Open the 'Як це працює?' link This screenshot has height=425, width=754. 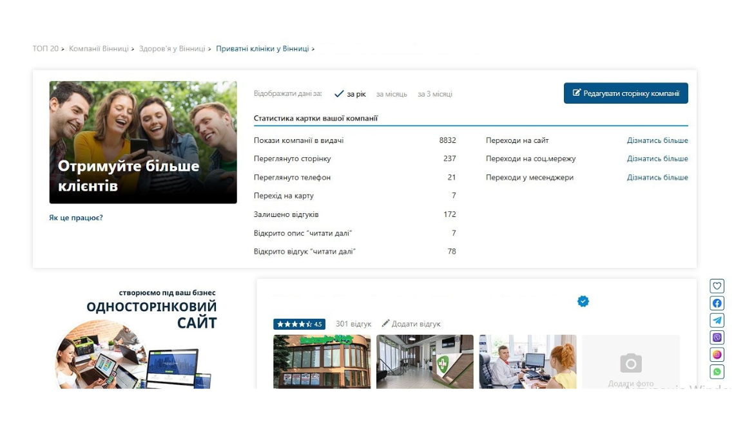pos(76,218)
